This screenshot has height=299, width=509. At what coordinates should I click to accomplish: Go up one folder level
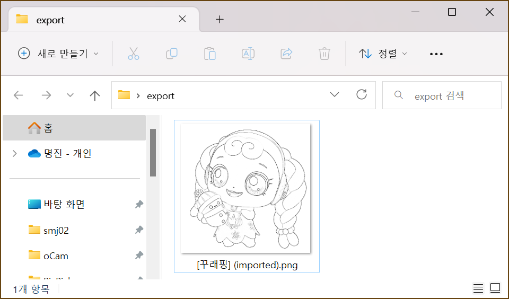point(95,95)
